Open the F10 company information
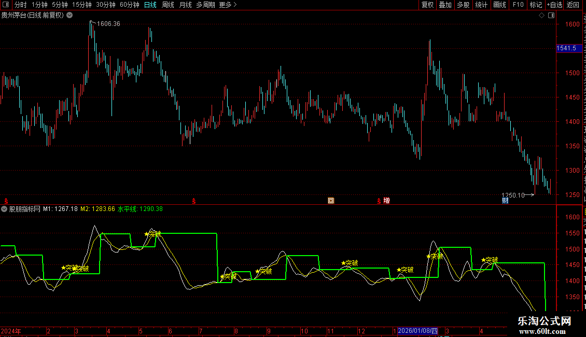586x337 pixels. pos(518,5)
